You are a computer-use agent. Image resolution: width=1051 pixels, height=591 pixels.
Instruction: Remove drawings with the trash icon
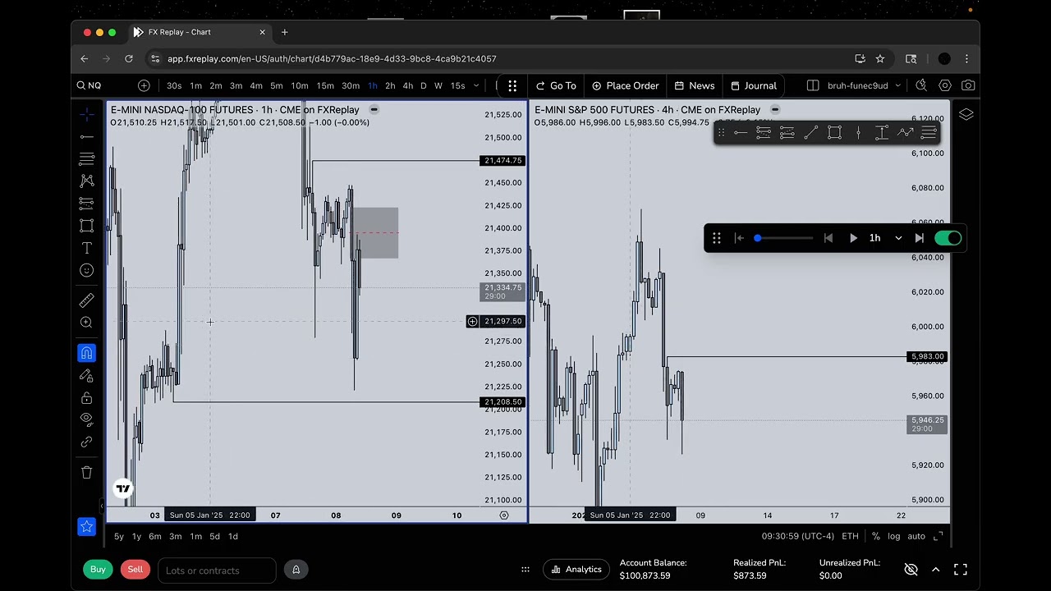pos(86,472)
